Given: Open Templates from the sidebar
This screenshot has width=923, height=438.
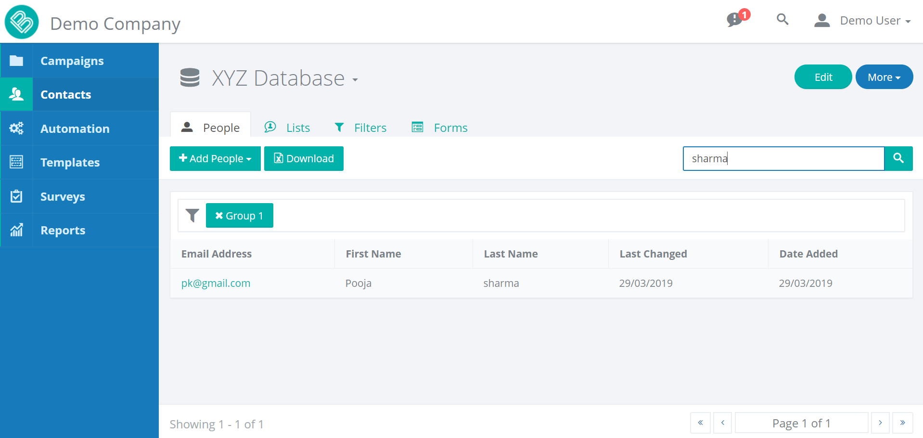Looking at the screenshot, I should pos(70,163).
